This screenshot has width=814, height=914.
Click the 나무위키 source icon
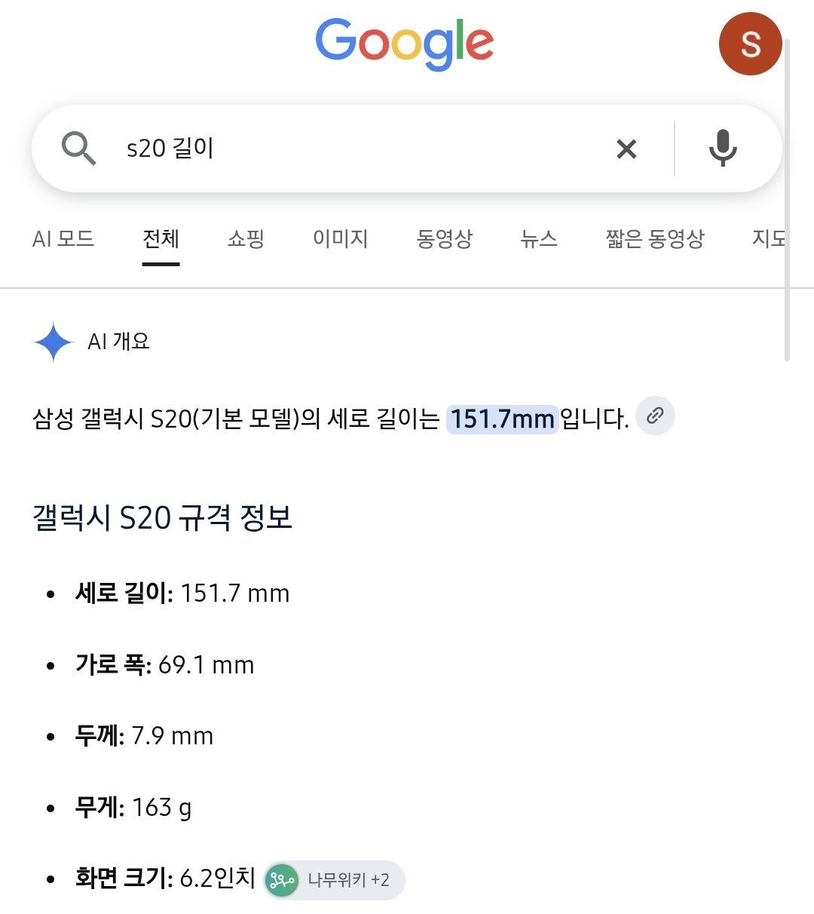(x=282, y=880)
